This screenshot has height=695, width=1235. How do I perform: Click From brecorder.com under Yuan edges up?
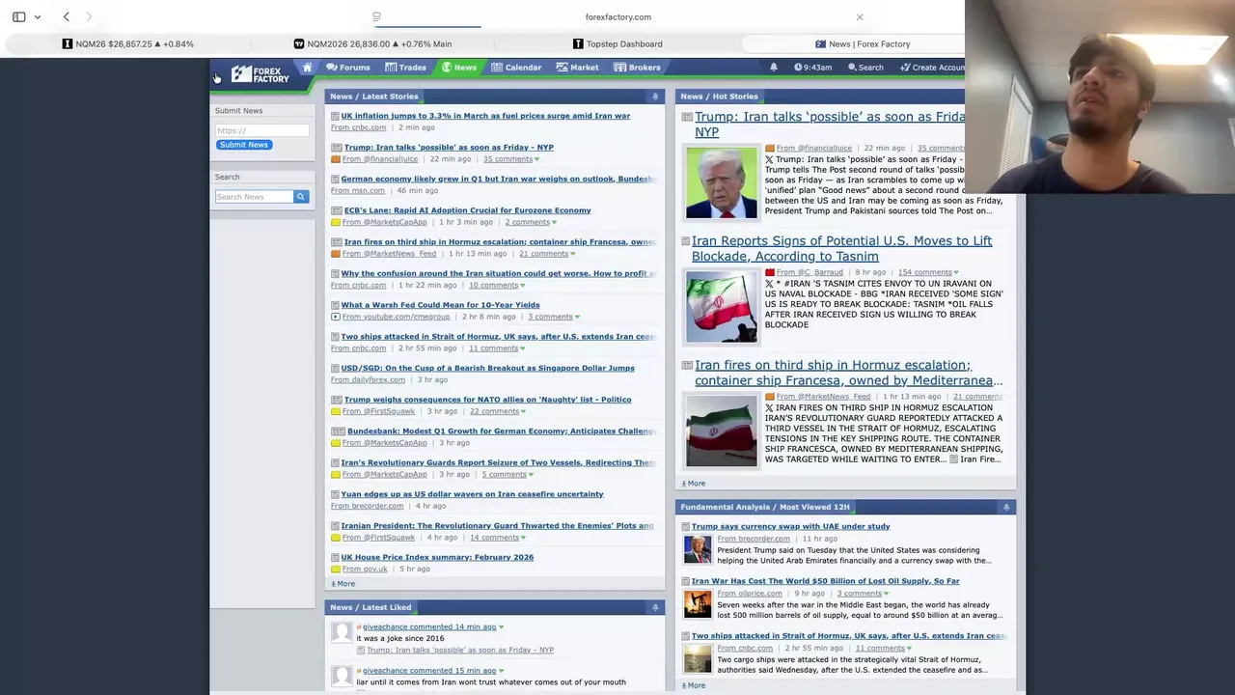(x=367, y=506)
